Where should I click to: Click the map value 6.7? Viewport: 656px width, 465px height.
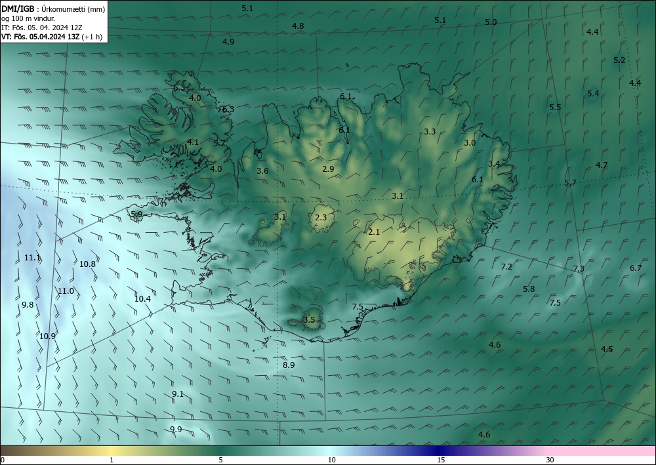click(x=636, y=268)
